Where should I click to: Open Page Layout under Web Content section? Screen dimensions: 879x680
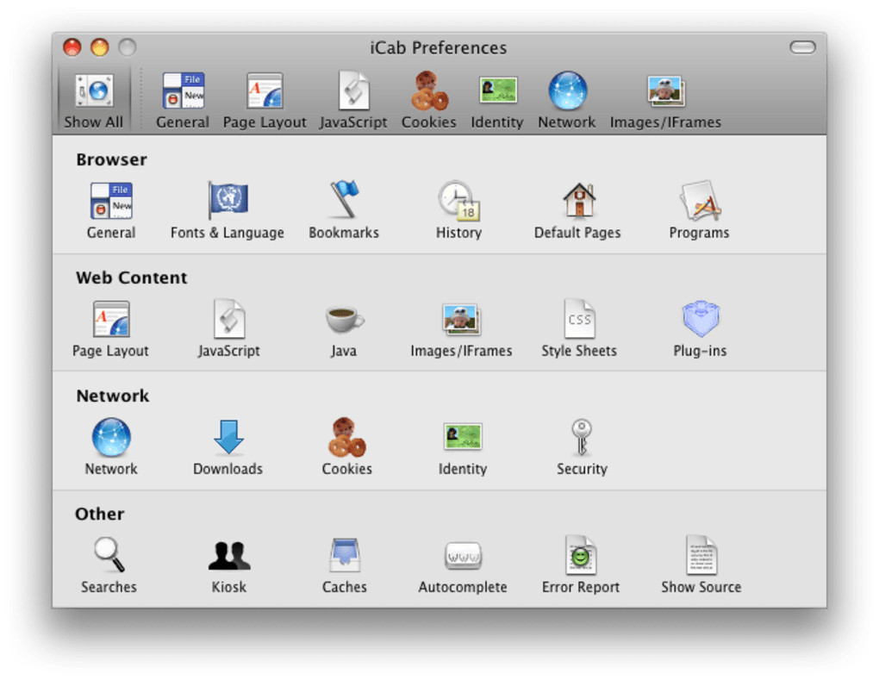(x=110, y=328)
